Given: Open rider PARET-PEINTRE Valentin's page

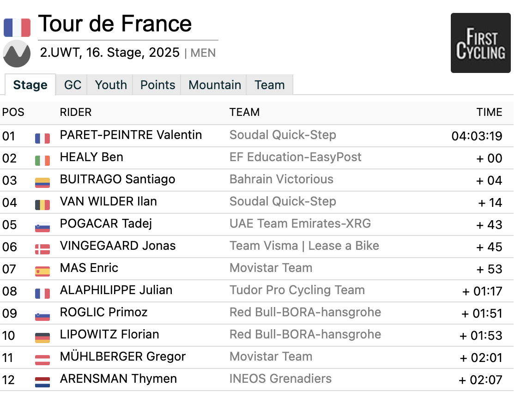Looking at the screenshot, I should [x=131, y=135].
